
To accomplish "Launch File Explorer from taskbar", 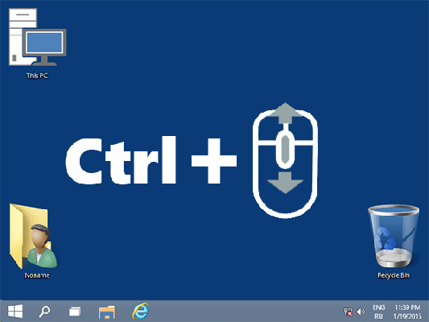I will point(107,312).
